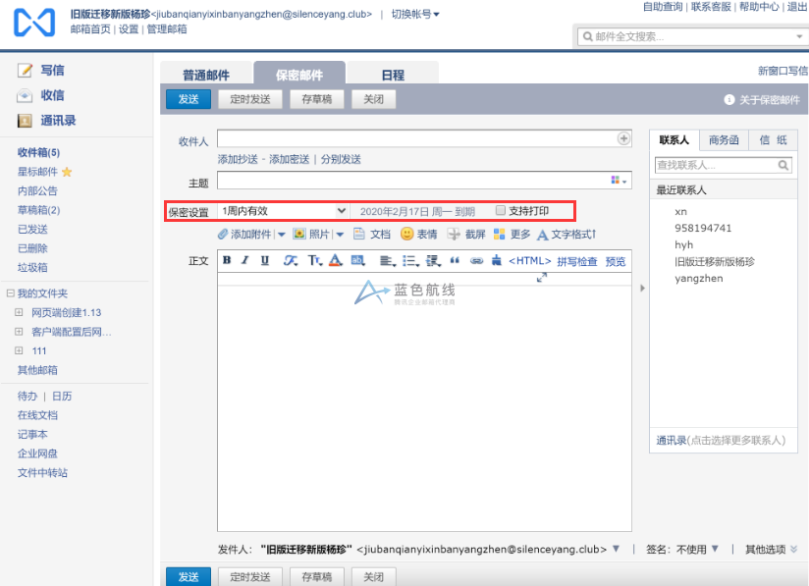
Task: Click the 分别发送 link
Action: coord(341,159)
